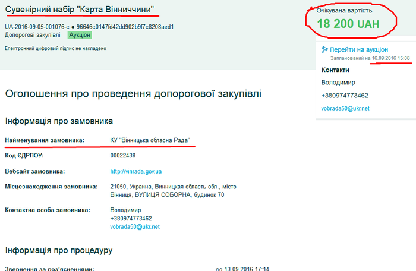Click 'Інформація про процедуру' heading
Image resolution: width=416 pixels, height=271 pixels.
pos(59,250)
